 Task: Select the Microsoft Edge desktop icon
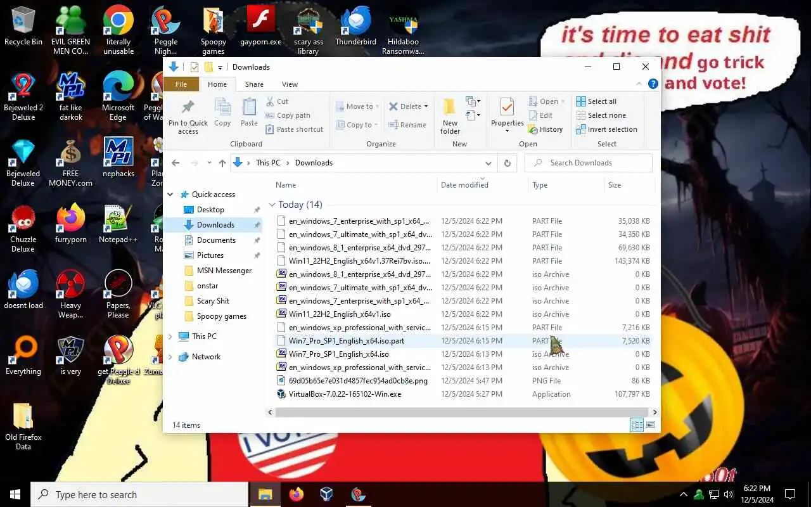[x=118, y=96]
